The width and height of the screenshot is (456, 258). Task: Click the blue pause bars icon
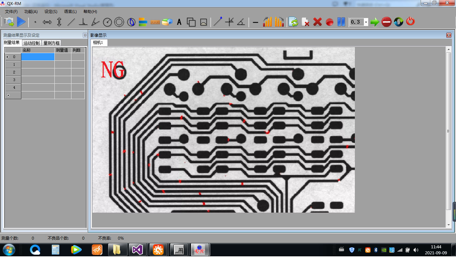tap(341, 22)
